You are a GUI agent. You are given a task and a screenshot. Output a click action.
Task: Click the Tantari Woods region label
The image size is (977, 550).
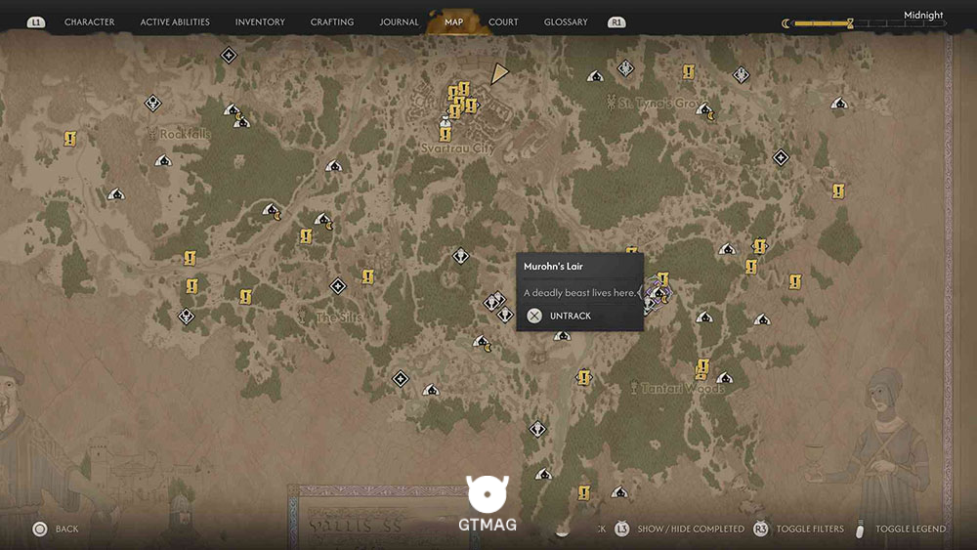click(x=682, y=389)
